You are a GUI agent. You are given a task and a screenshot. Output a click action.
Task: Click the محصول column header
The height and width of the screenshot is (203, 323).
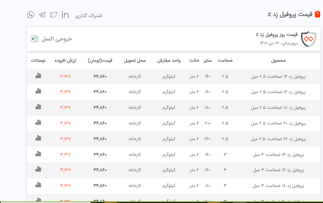coord(278,60)
